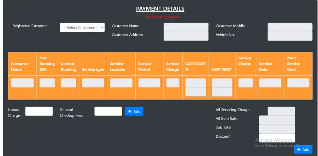Open the Select Customer dropdown
318x156 pixels.
click(82, 27)
